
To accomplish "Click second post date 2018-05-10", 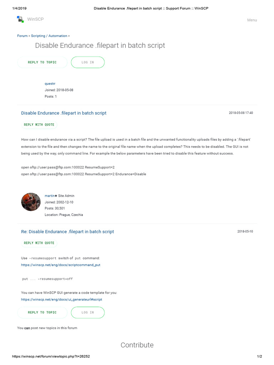I will pos(245,232).
